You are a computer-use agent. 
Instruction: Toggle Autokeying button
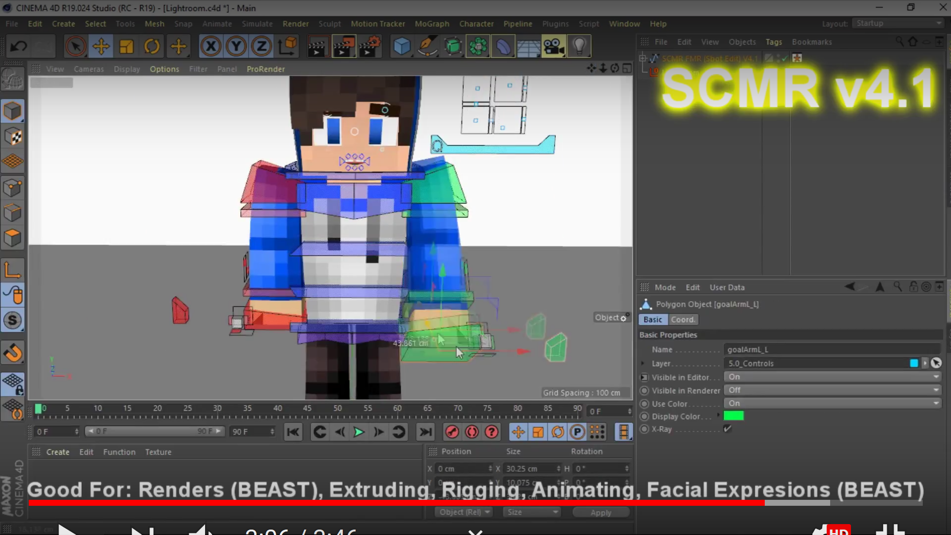tap(472, 432)
